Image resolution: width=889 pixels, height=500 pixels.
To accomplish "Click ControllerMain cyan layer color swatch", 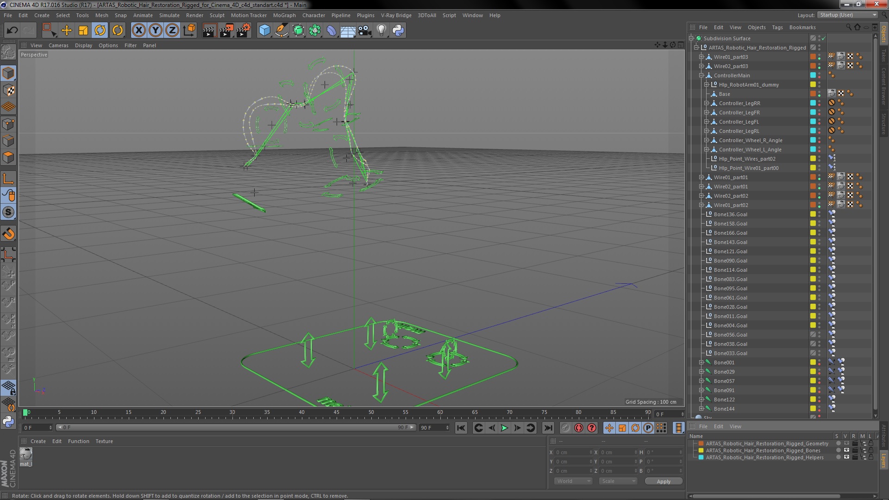I will coord(813,75).
